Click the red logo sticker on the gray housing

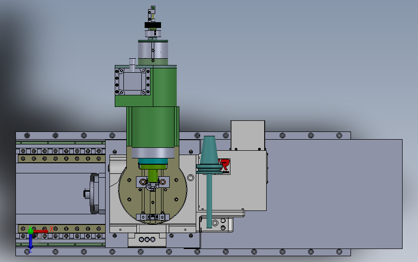tap(225, 167)
